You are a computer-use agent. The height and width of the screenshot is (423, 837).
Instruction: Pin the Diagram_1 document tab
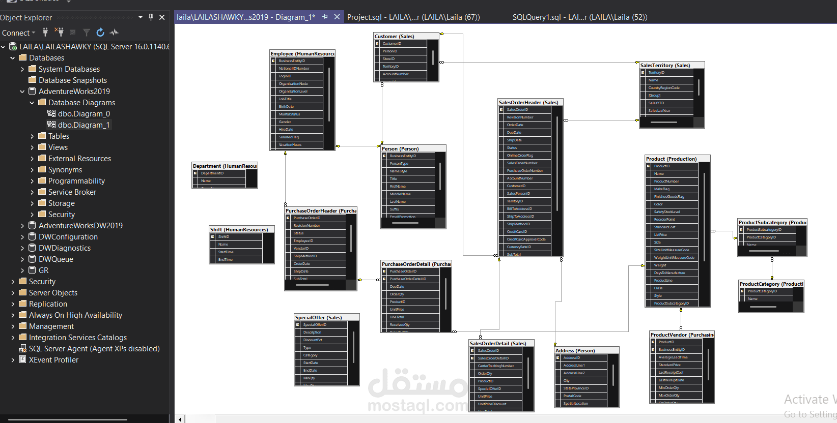(325, 17)
